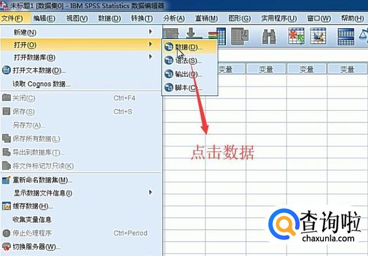The image size is (368, 256).
Task: Choose 读取 Cognos 数据... menu entry
Action: [42, 84]
